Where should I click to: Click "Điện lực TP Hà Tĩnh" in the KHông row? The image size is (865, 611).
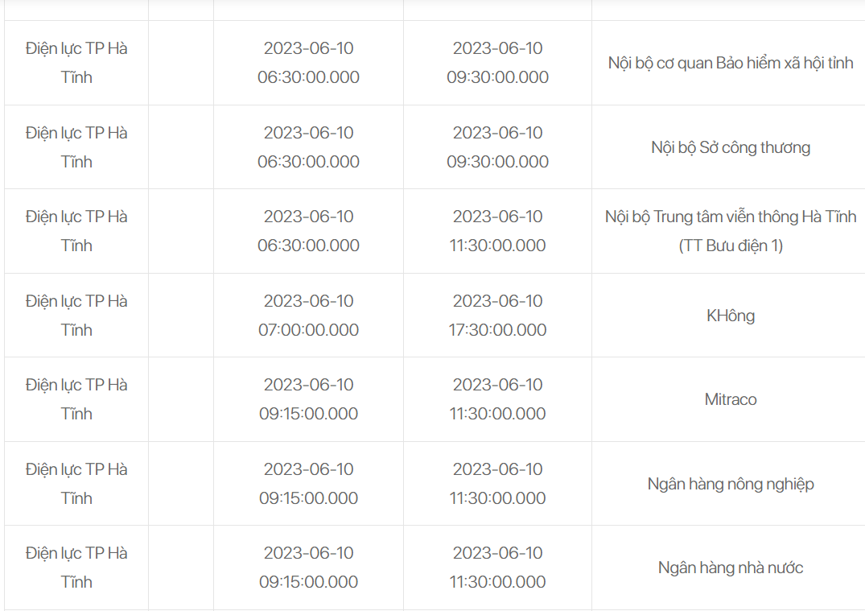click(x=76, y=316)
